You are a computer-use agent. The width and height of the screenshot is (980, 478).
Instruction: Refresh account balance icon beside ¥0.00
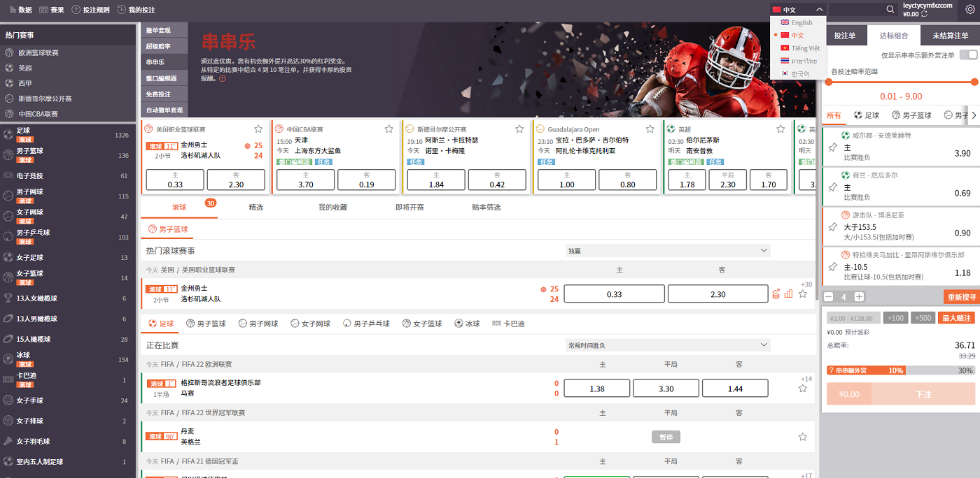925,14
